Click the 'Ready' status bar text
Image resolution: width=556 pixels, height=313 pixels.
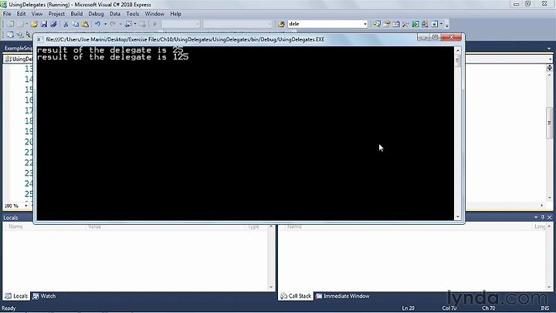pyautogui.click(x=8, y=308)
